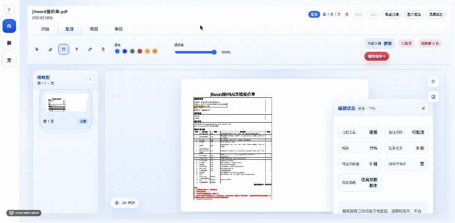Click the 收起目录 button
Image resolution: width=455 pixels, height=223 pixels.
(x=392, y=14)
